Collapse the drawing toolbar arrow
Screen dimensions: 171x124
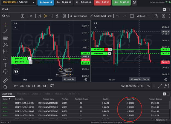tap(10, 77)
